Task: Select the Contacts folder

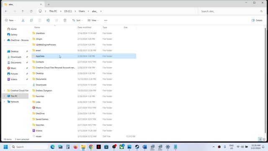Action: click(x=84, y=62)
